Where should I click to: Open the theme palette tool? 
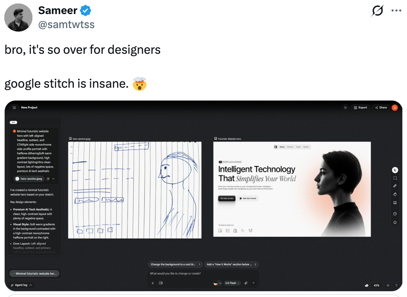click(x=395, y=214)
